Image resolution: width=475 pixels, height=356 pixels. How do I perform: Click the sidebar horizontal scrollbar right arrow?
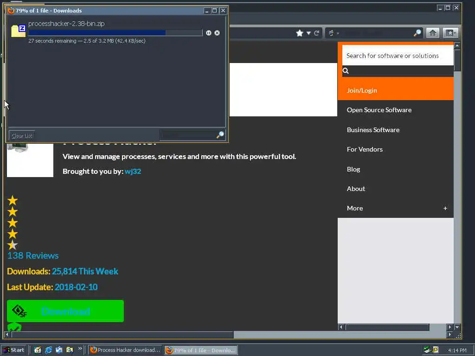[449, 327]
